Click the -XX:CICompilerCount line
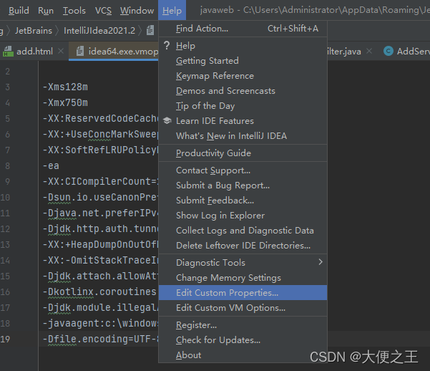 [100, 181]
